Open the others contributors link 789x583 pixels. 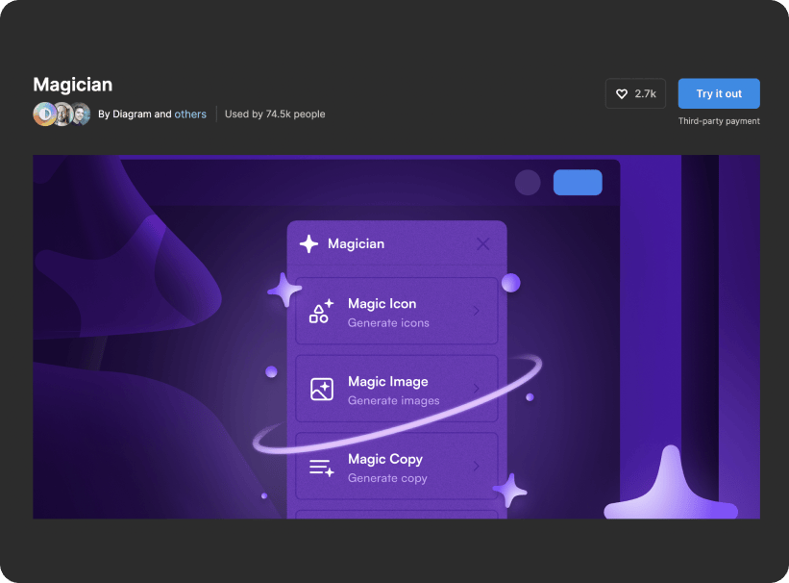click(190, 114)
